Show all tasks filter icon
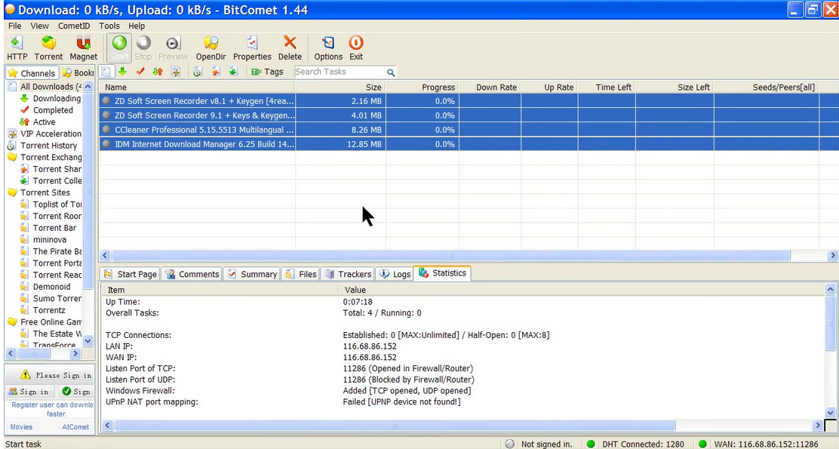This screenshot has height=449, width=839. (106, 72)
